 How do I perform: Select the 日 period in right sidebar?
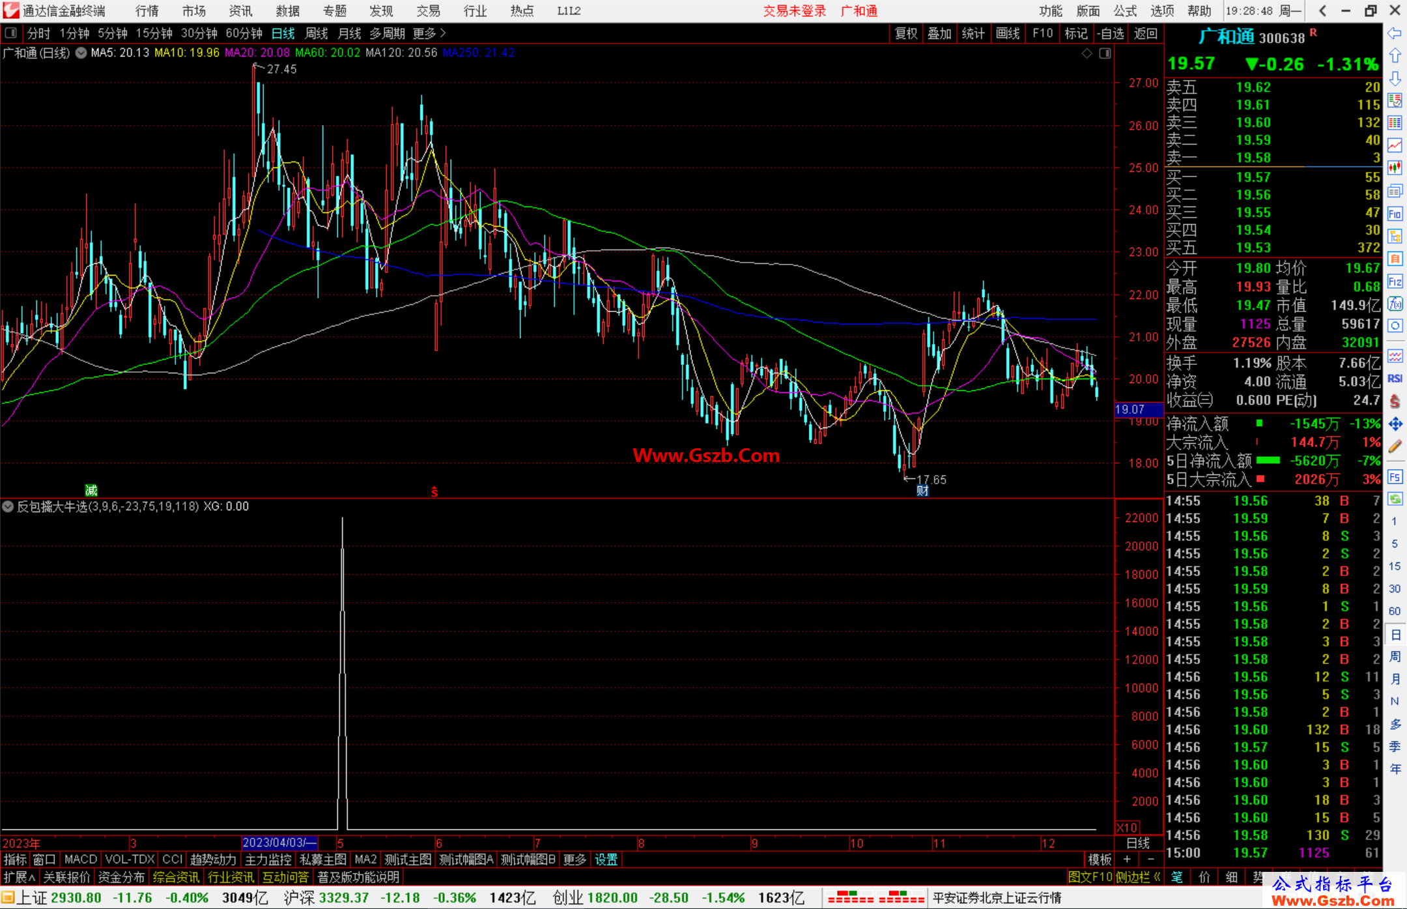(x=1395, y=634)
